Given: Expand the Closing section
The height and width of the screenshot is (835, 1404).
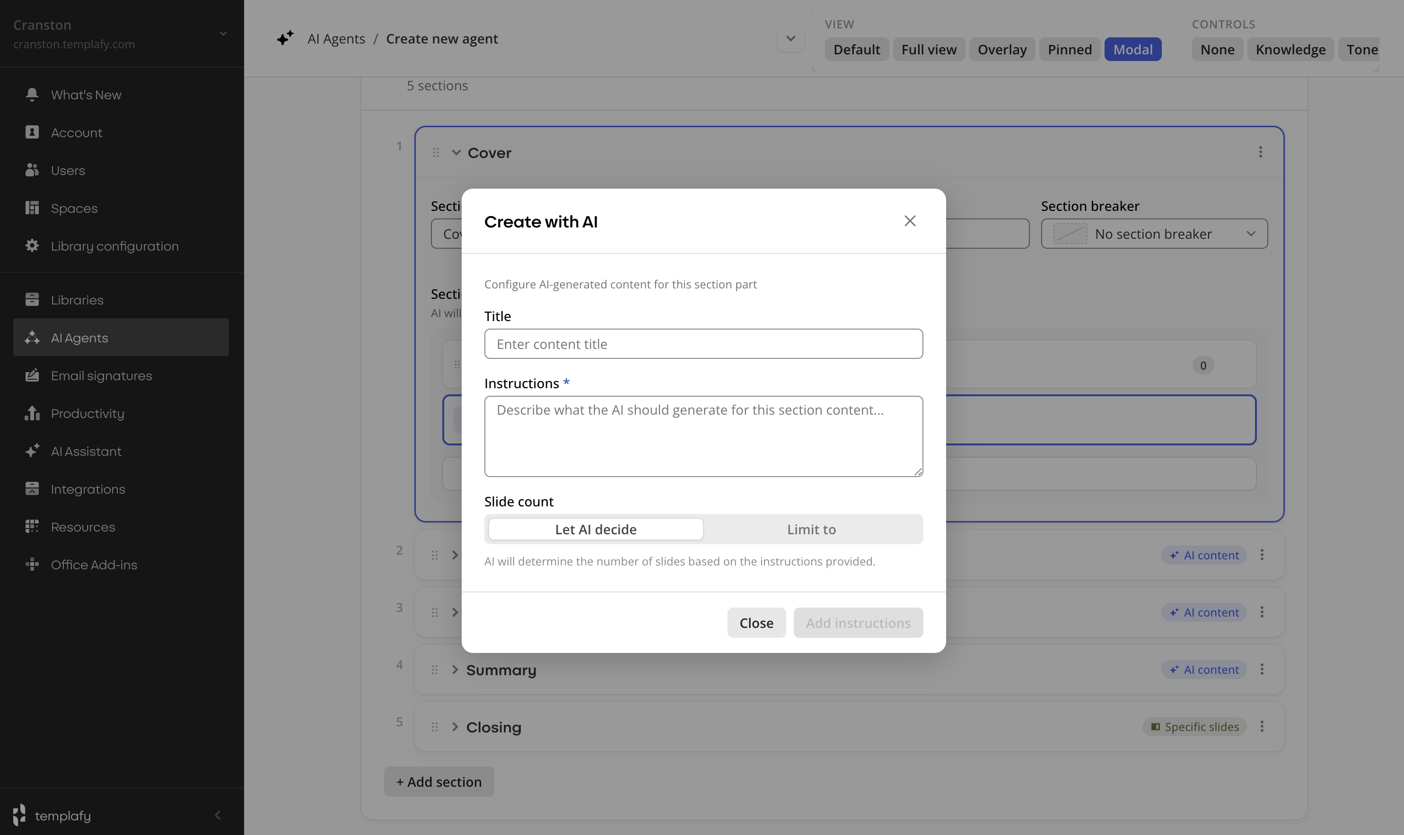Looking at the screenshot, I should 455,727.
